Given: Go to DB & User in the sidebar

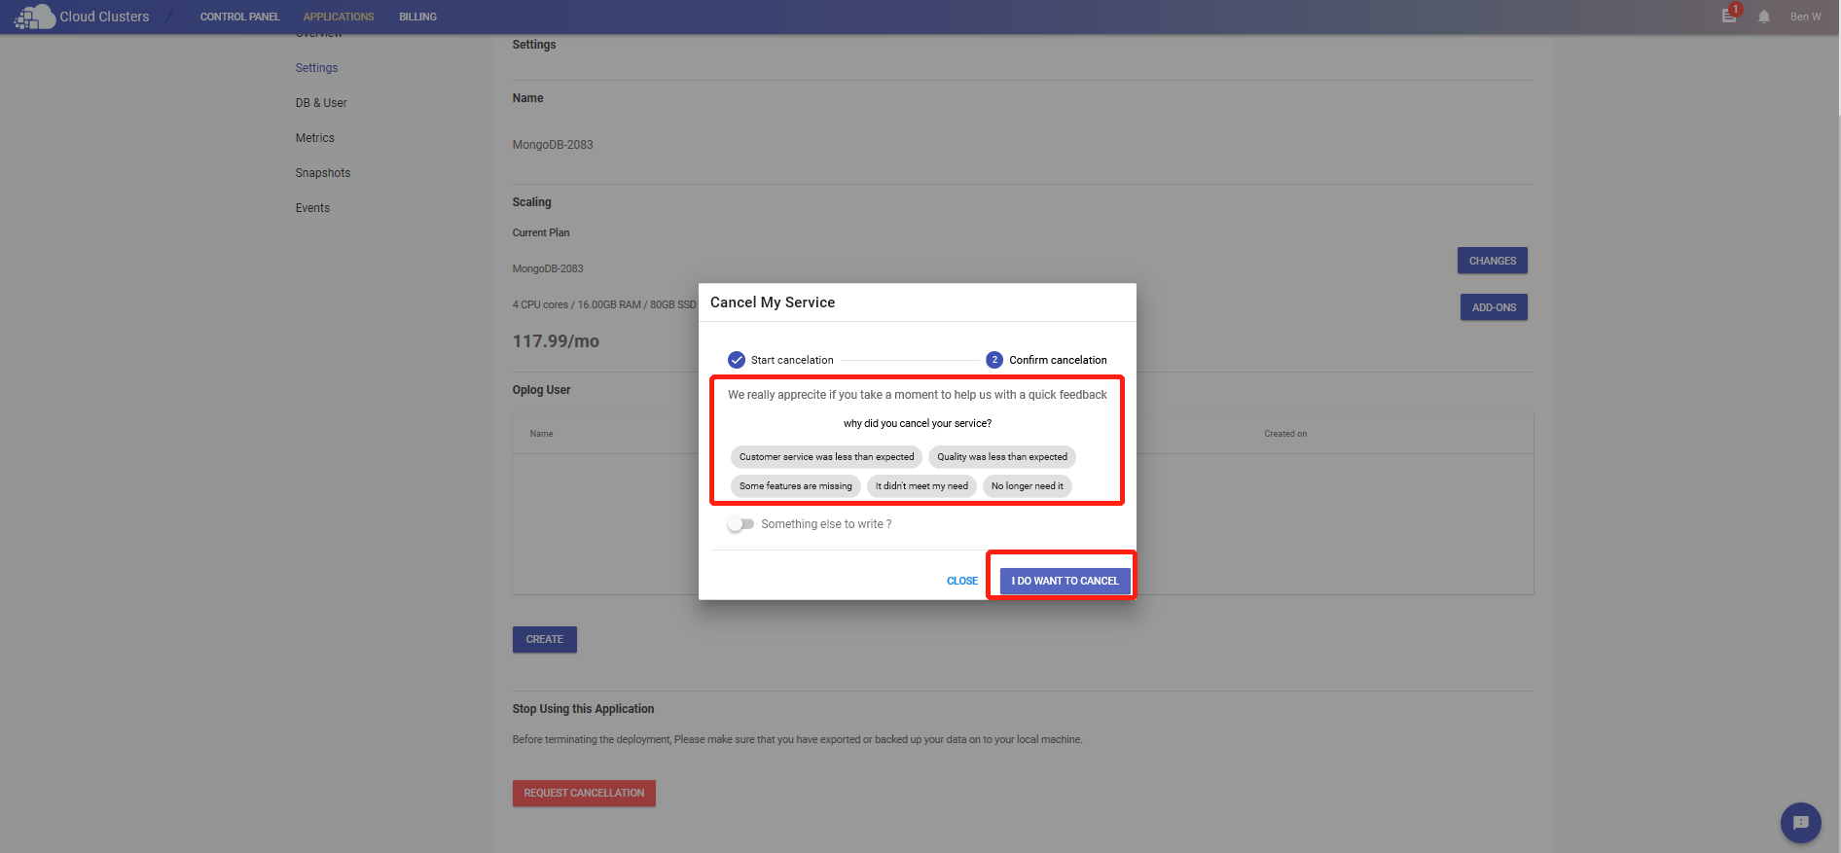Looking at the screenshot, I should (321, 103).
